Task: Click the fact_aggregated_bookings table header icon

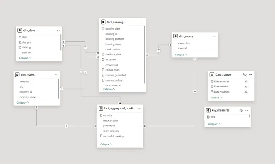Action: coord(101,109)
